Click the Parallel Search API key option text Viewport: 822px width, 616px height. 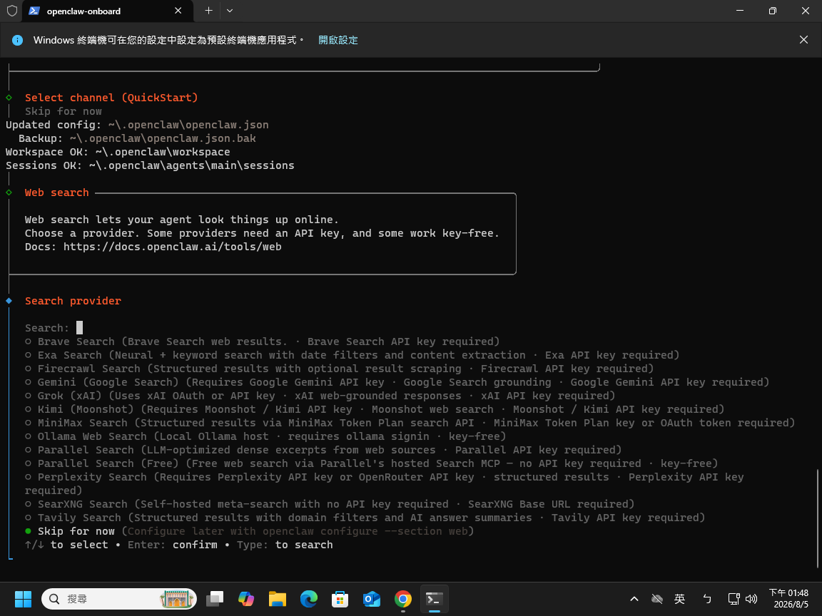(x=329, y=450)
